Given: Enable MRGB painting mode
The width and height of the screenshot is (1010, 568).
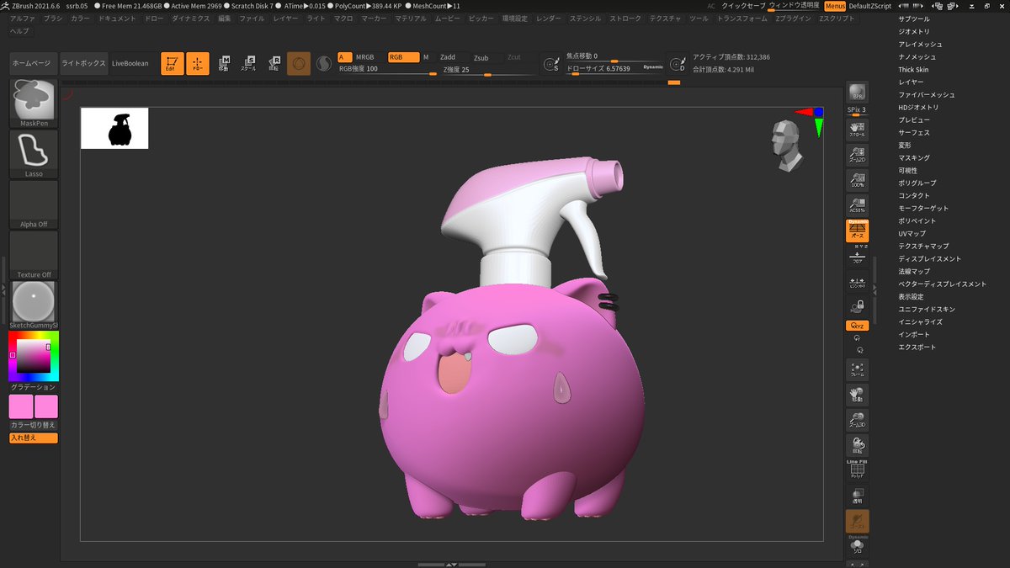Looking at the screenshot, I should [x=364, y=57].
